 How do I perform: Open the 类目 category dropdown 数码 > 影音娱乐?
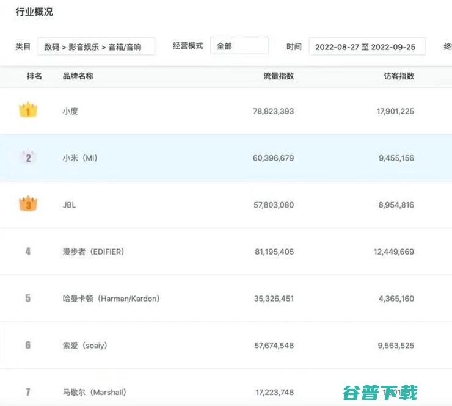pyautogui.click(x=97, y=46)
